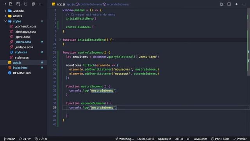The image size is (250, 141).
Task: Click the New Folder icon in explorer
Action: [18, 4]
